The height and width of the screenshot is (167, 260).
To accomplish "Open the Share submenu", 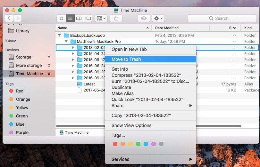I will 151,106.
